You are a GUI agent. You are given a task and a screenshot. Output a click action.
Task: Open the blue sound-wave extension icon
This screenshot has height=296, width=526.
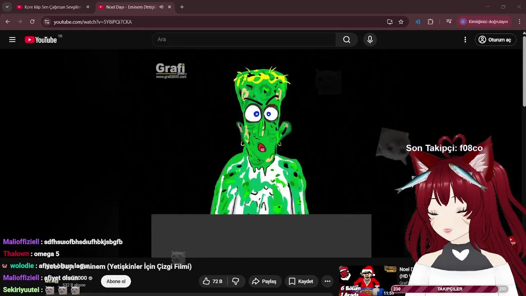click(418, 22)
